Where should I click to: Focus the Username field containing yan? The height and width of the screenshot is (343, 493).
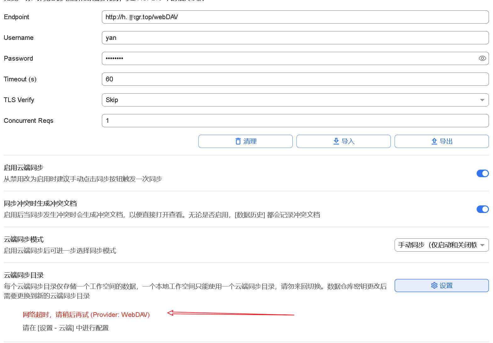pyautogui.click(x=295, y=38)
